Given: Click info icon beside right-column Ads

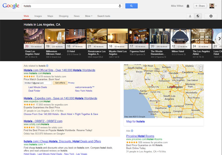Looking at the screenshot, I should 132,131.
